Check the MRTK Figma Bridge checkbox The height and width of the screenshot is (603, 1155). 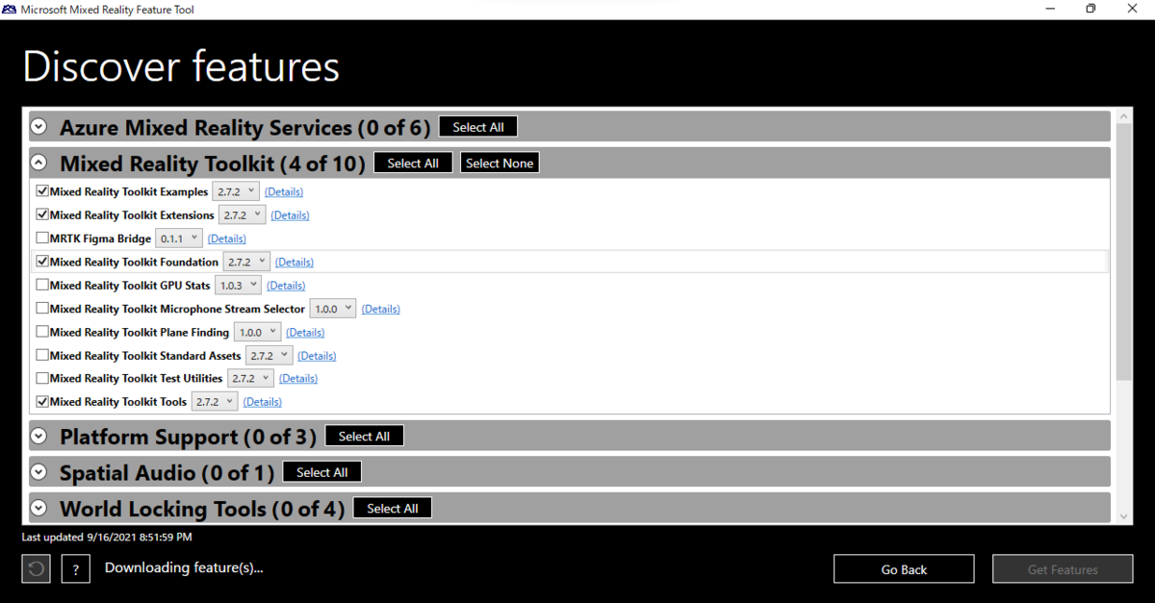tap(42, 238)
